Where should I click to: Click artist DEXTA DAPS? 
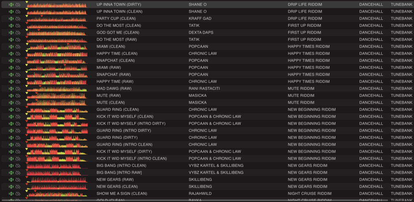pos(201,33)
